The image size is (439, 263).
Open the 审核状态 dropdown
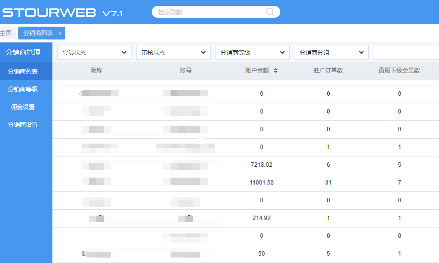(174, 52)
